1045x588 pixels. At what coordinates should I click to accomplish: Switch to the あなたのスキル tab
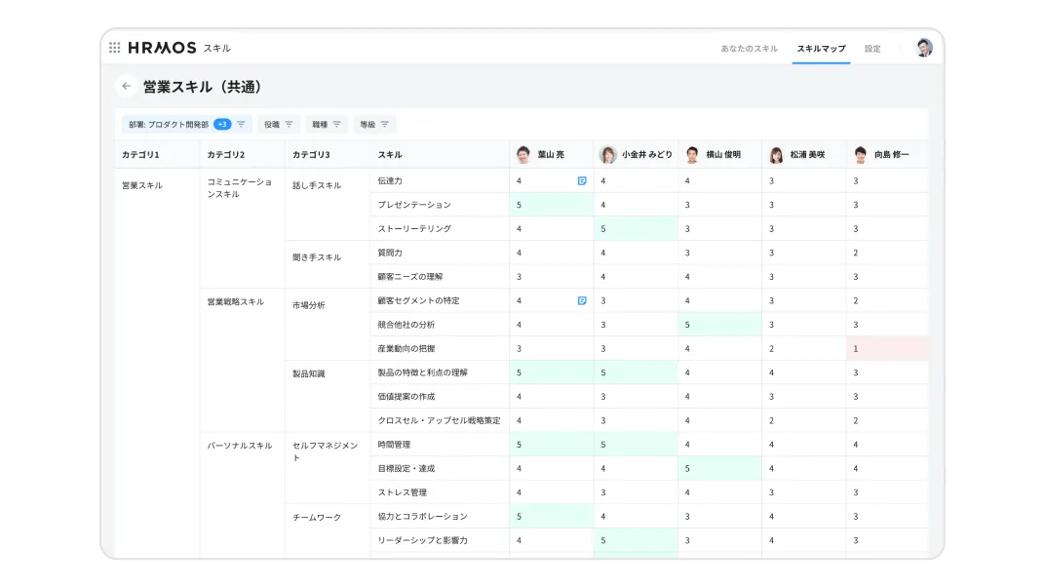(x=749, y=48)
